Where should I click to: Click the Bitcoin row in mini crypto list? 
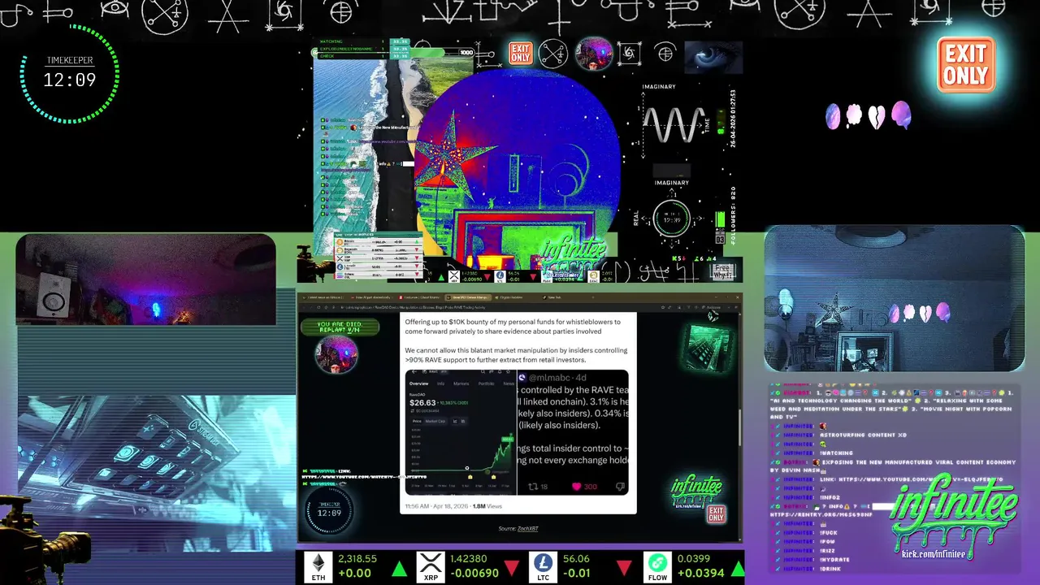pos(378,242)
